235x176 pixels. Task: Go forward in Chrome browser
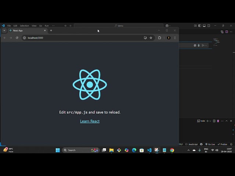click(x=11, y=38)
